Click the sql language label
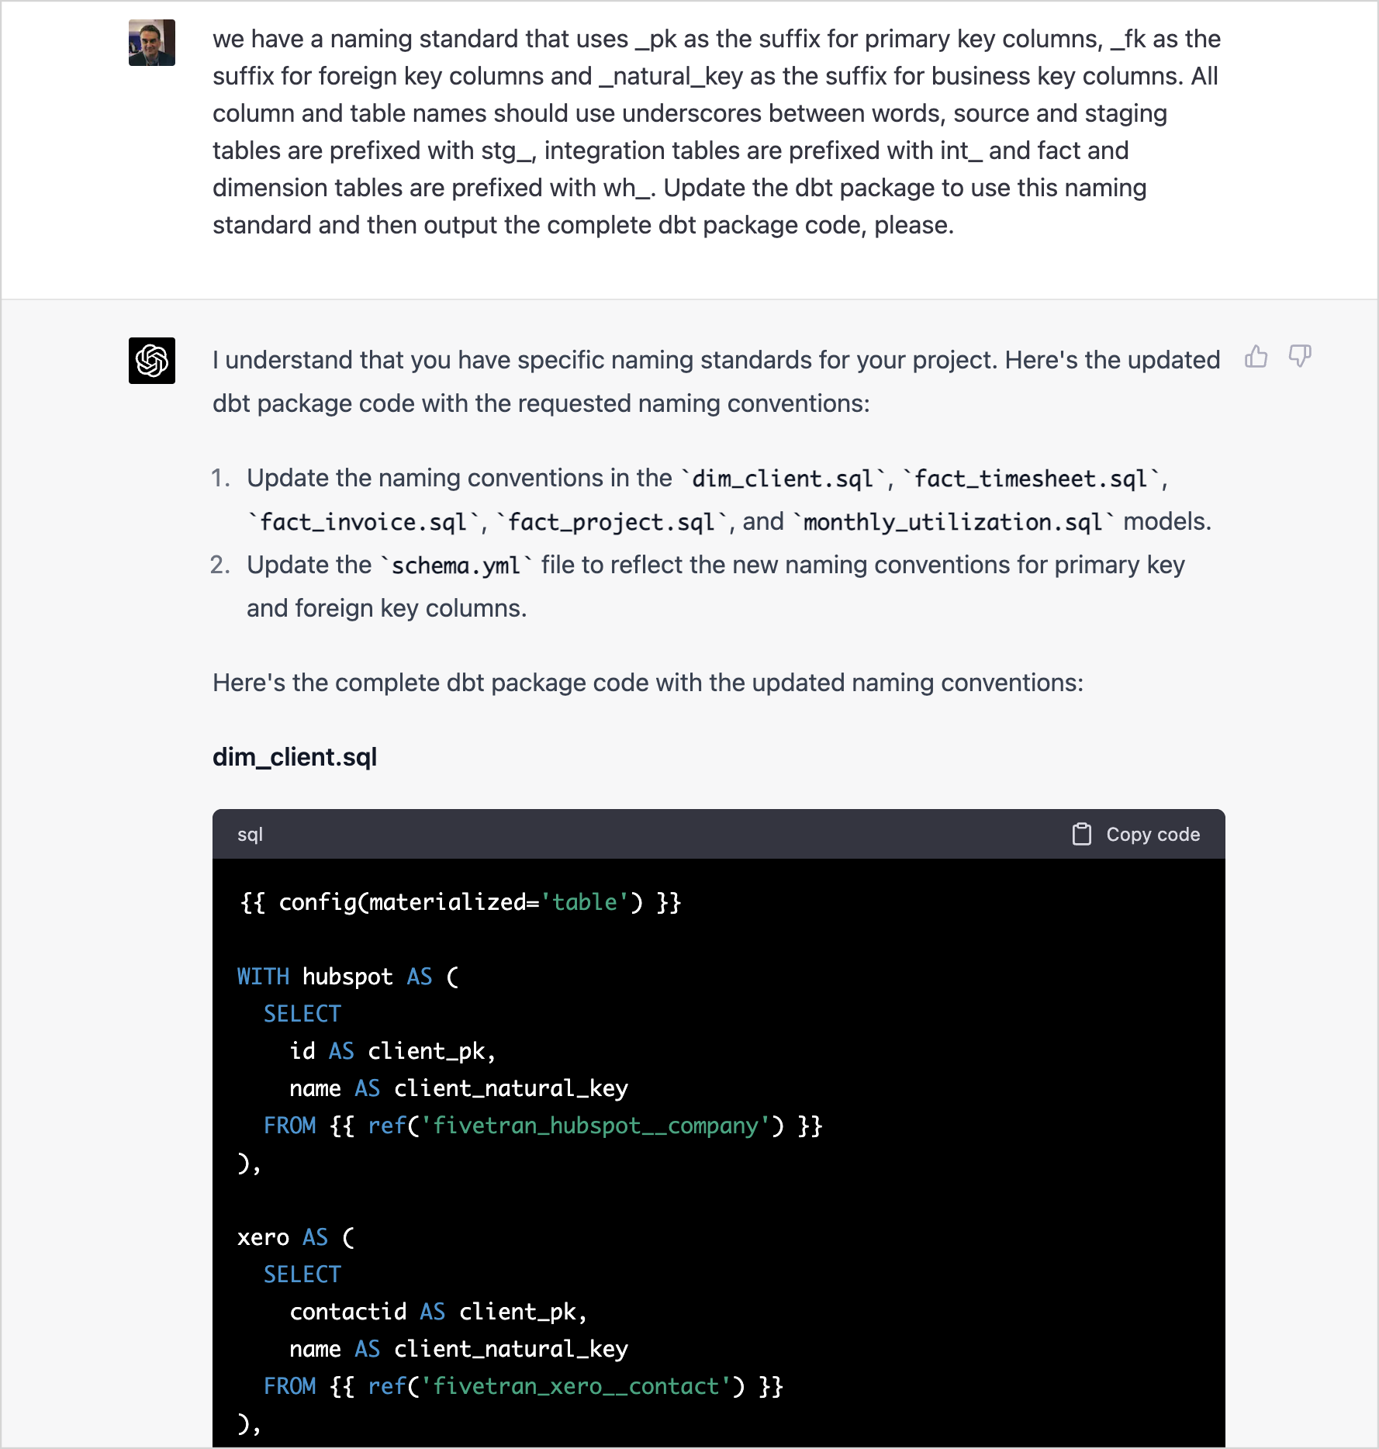The image size is (1379, 1449). pyautogui.click(x=250, y=835)
